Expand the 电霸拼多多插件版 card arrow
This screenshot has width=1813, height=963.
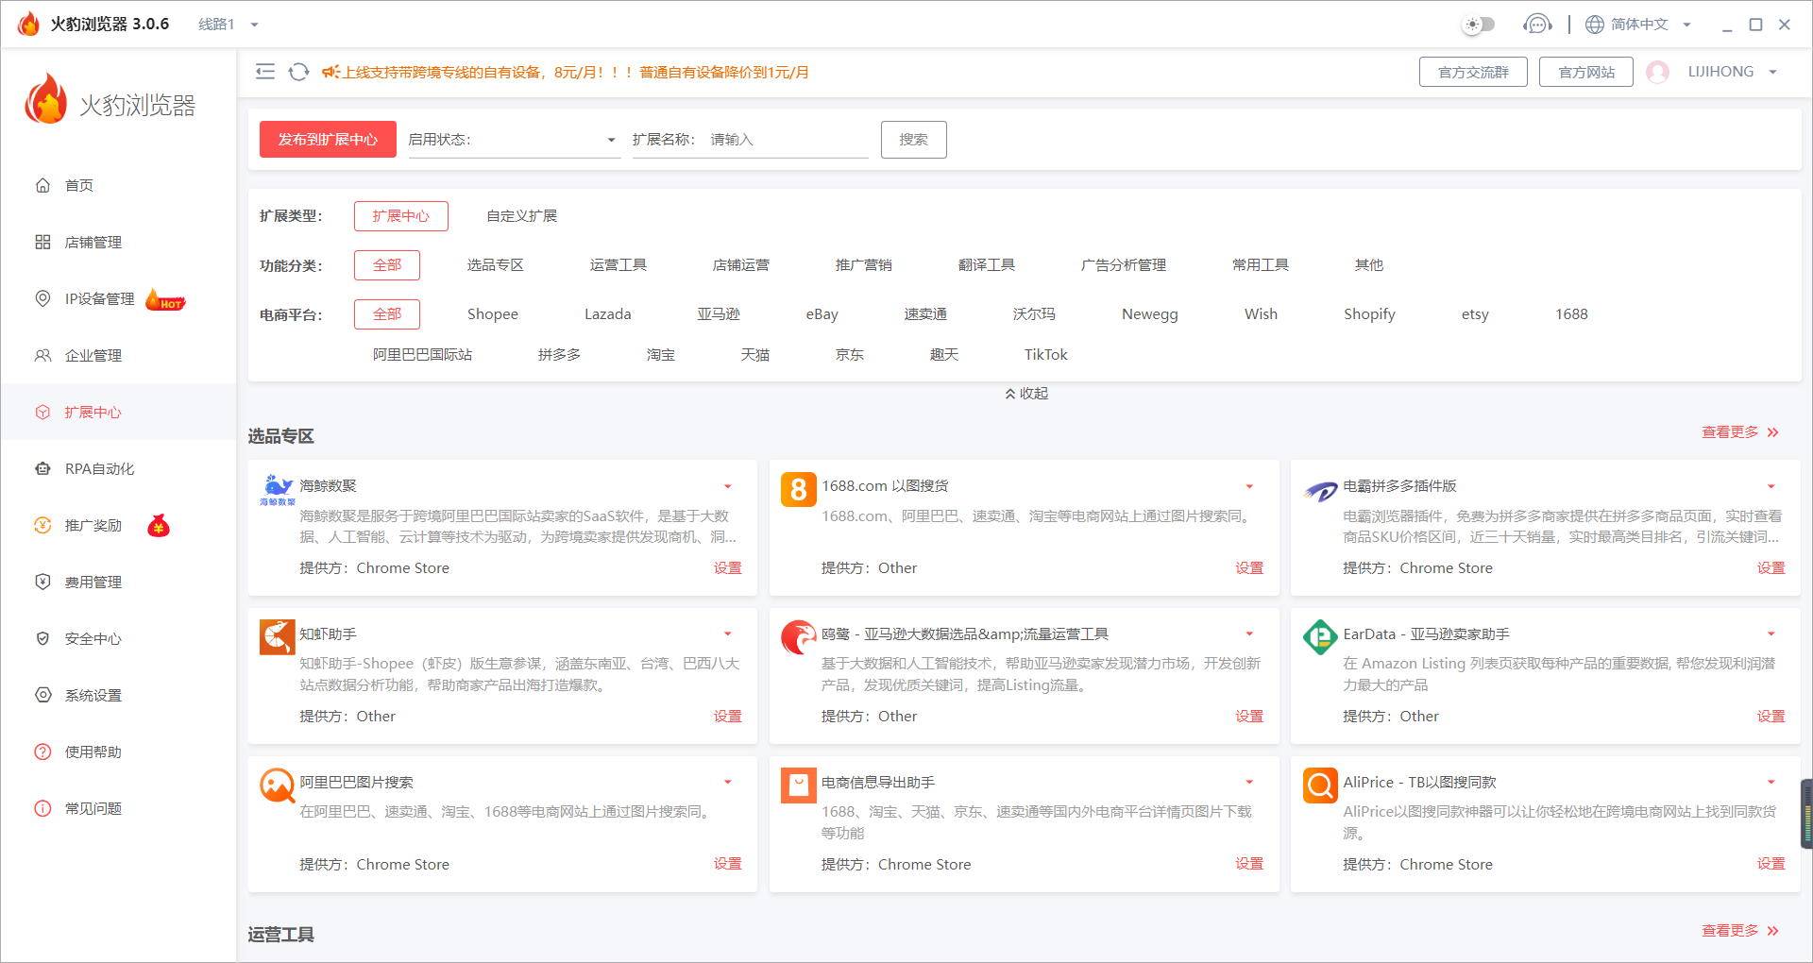[x=1771, y=486]
